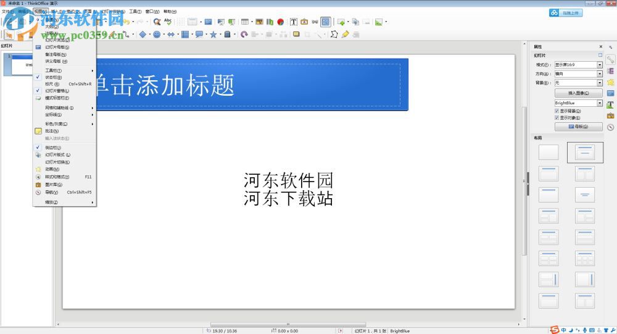
Task: Select the connector line tool
Action: point(126,35)
